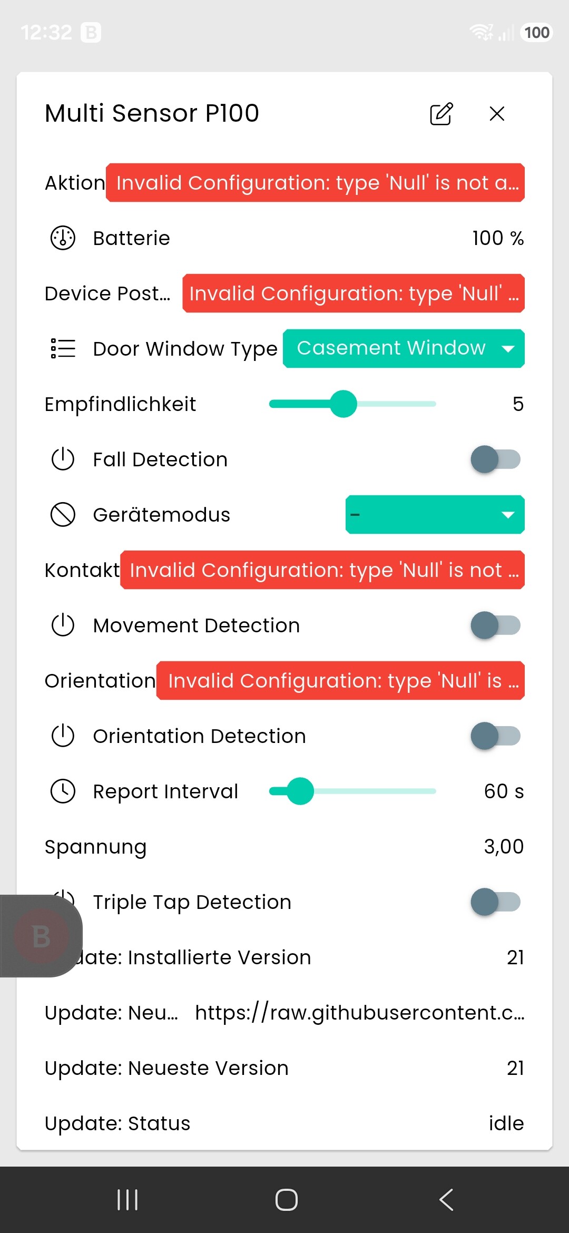569x1233 pixels.
Task: Tap the floating red B bubble
Action: click(41, 936)
